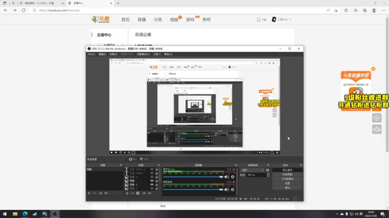Close the orange Douyu companion promo
Viewport: 389px width, 218px height.
[373, 69]
